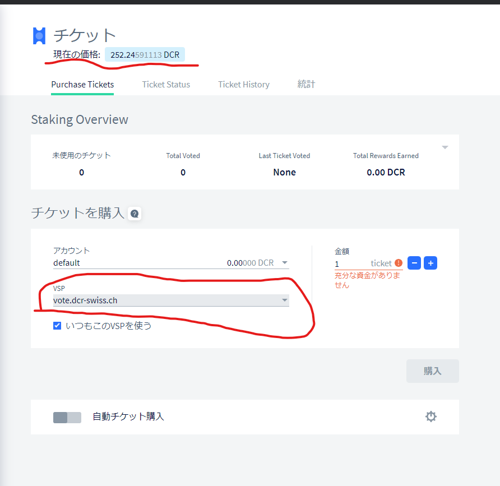Open help icon beside チケットを購入
The height and width of the screenshot is (486, 500).
pos(134,214)
